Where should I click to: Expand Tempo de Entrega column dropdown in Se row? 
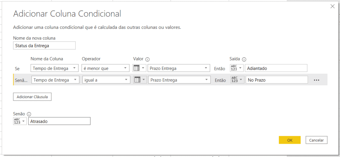pyautogui.click(x=54, y=68)
